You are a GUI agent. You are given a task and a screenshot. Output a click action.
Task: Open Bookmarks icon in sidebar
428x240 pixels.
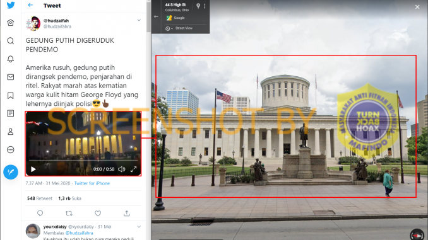click(x=10, y=95)
